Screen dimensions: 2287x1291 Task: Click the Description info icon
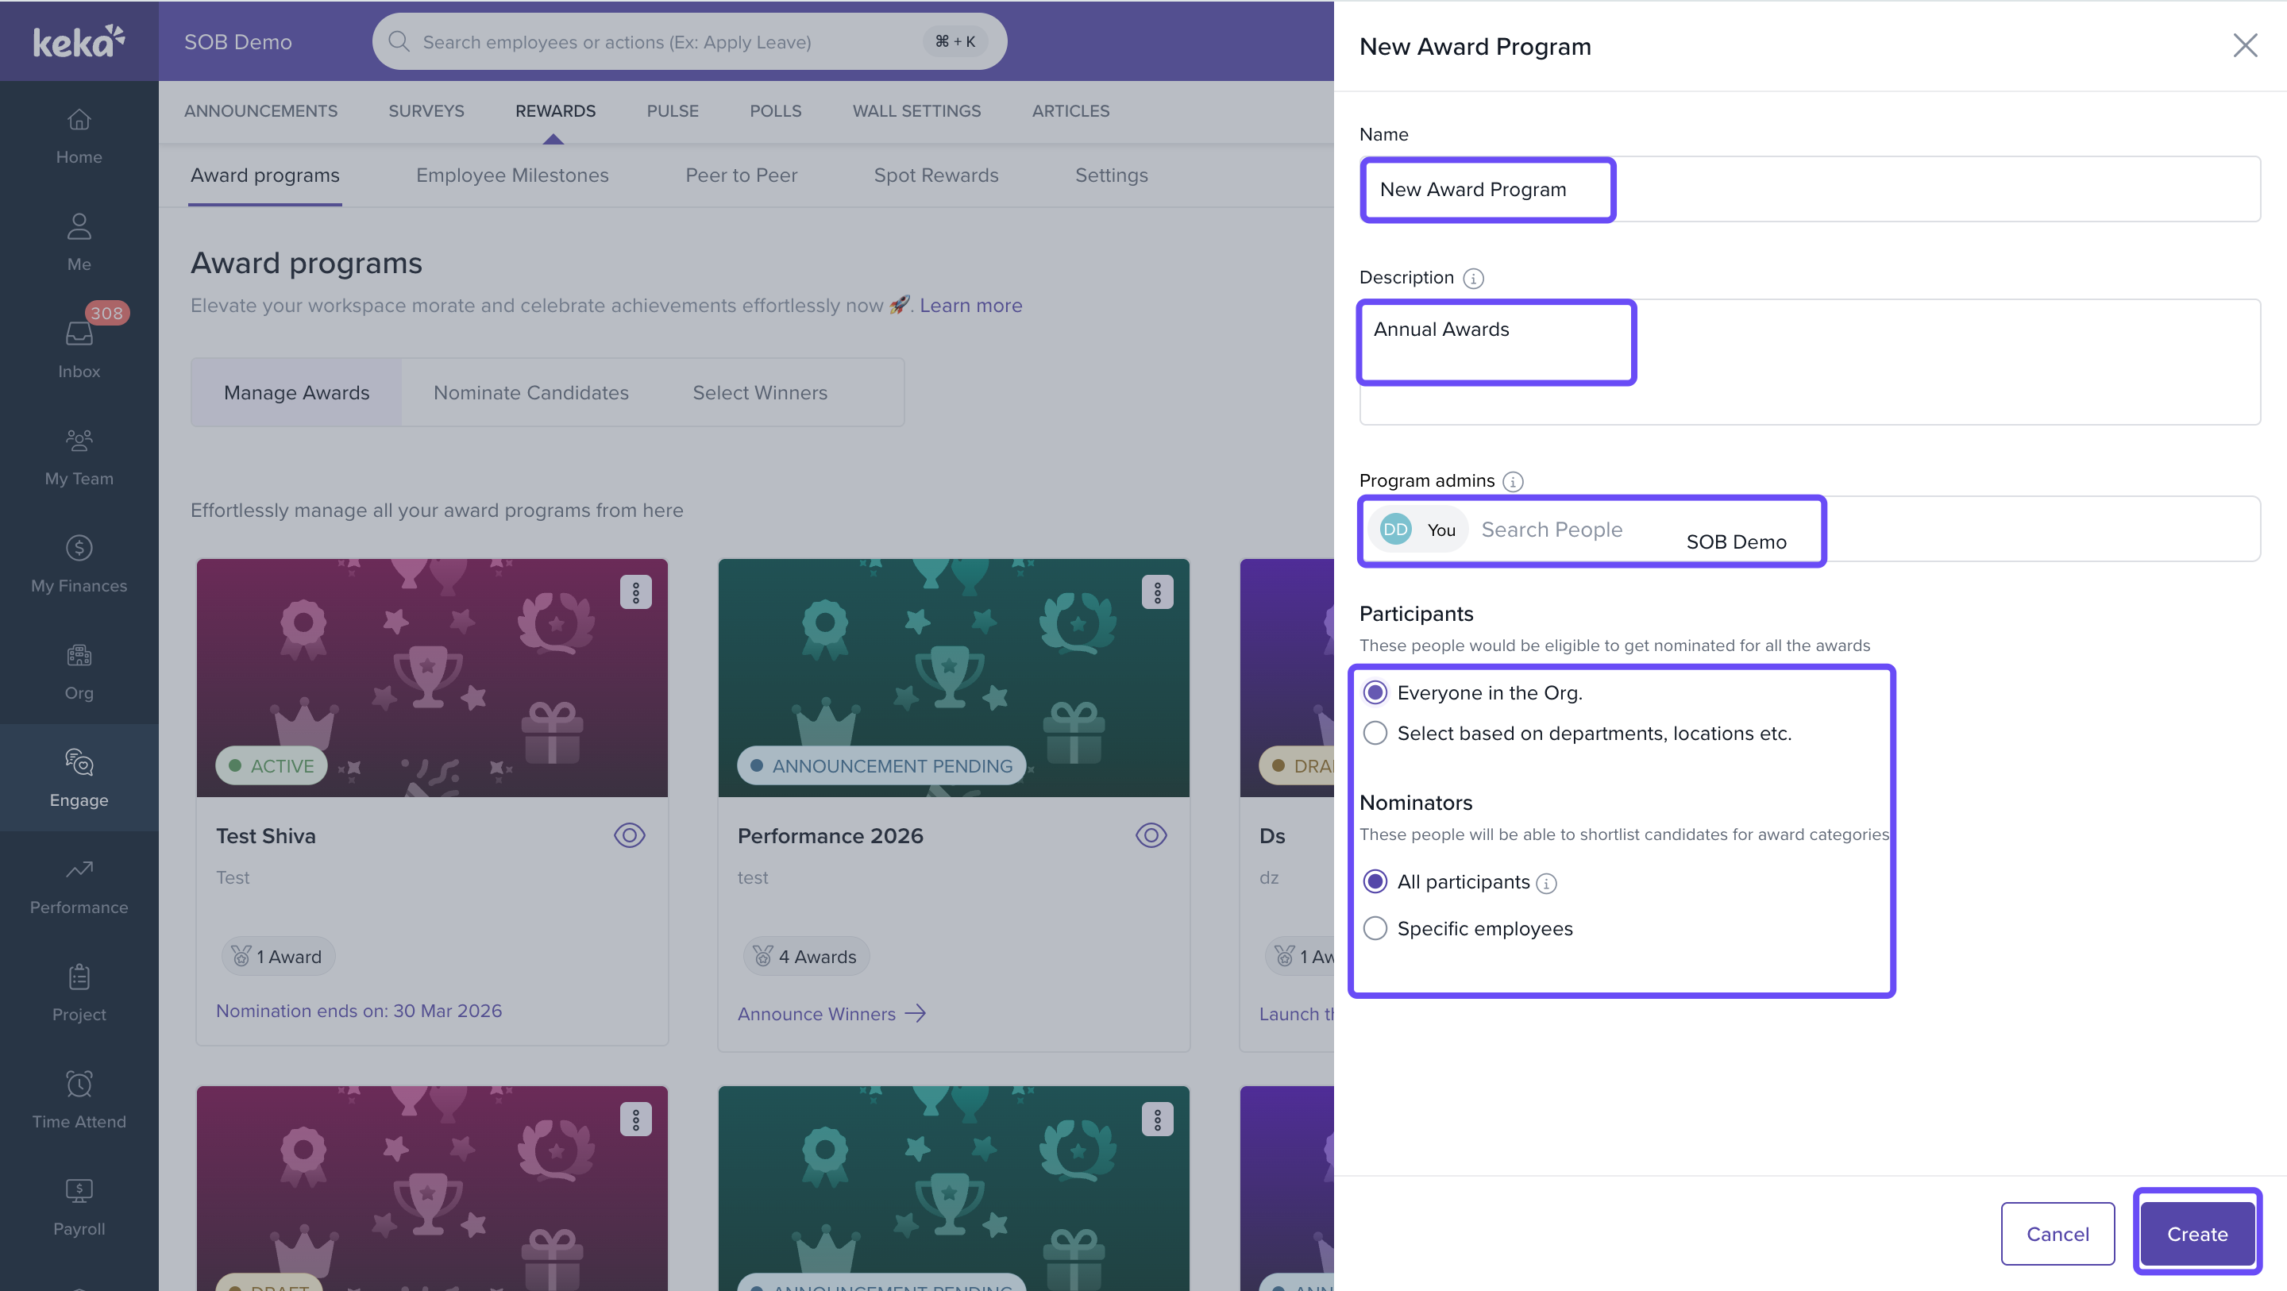pos(1473,278)
